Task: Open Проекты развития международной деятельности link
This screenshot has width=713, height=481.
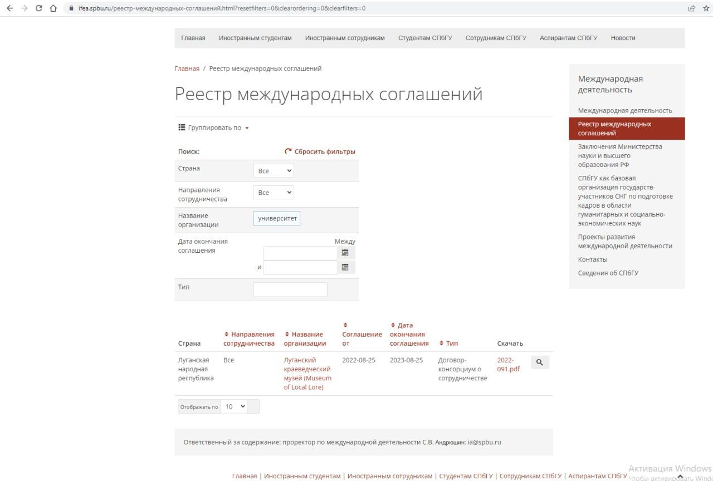Action: click(x=625, y=241)
